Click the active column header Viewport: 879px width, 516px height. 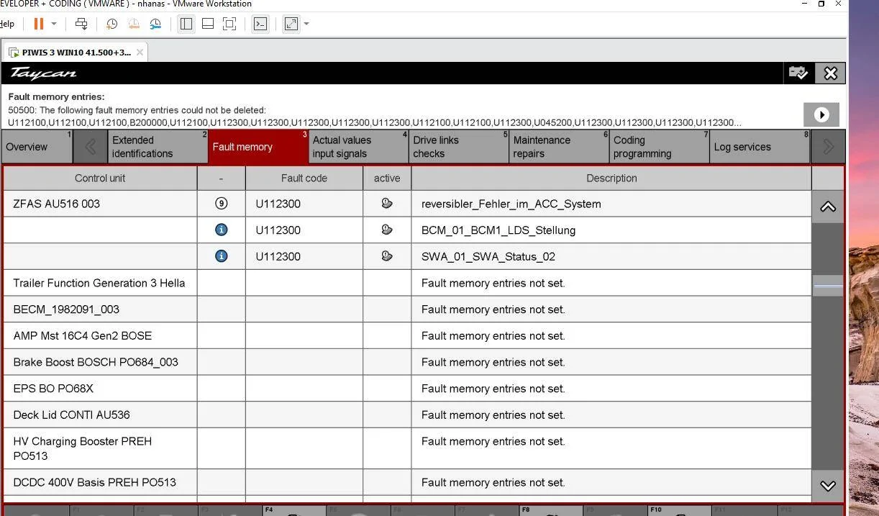387,178
